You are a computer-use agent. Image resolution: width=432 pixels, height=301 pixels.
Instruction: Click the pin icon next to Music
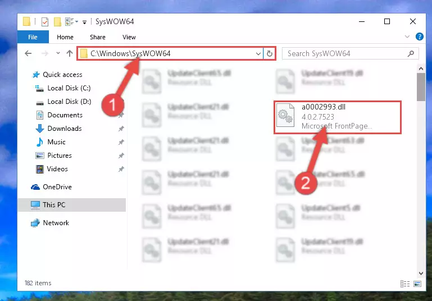pos(121,142)
